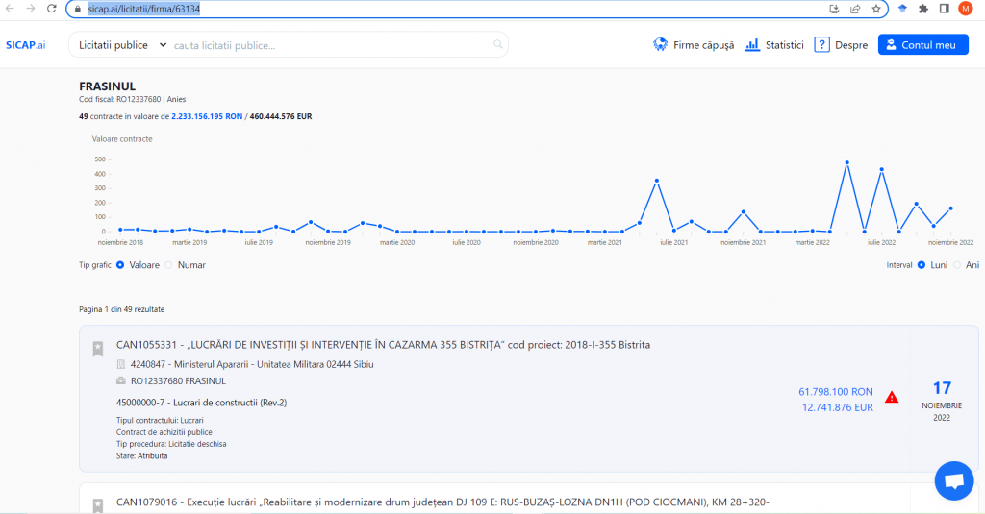Click the browser bookmark star icon

(x=875, y=9)
